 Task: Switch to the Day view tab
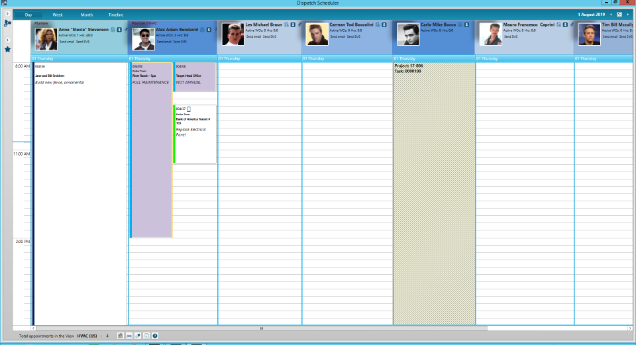[28, 15]
